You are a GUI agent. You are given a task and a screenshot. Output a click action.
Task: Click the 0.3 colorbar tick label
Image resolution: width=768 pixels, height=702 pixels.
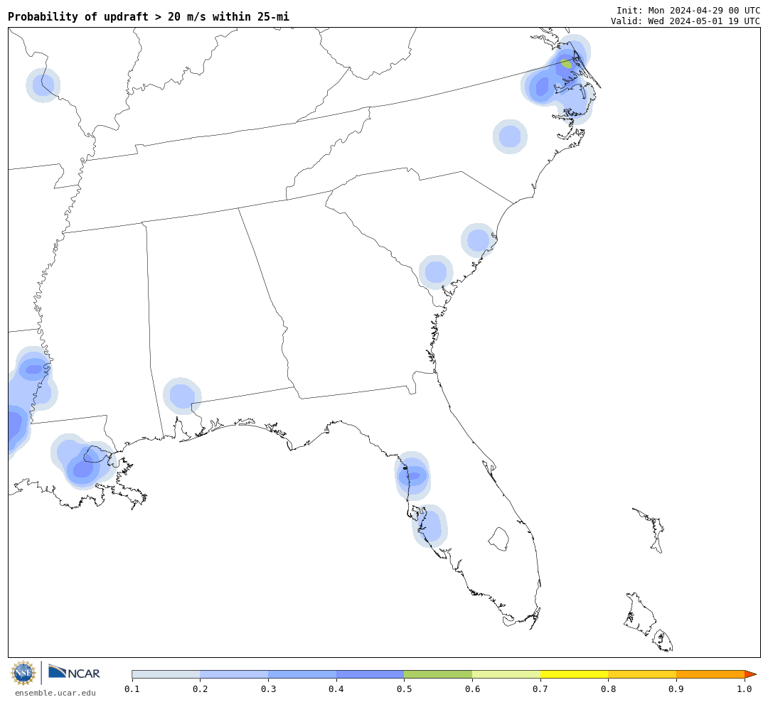(268, 689)
